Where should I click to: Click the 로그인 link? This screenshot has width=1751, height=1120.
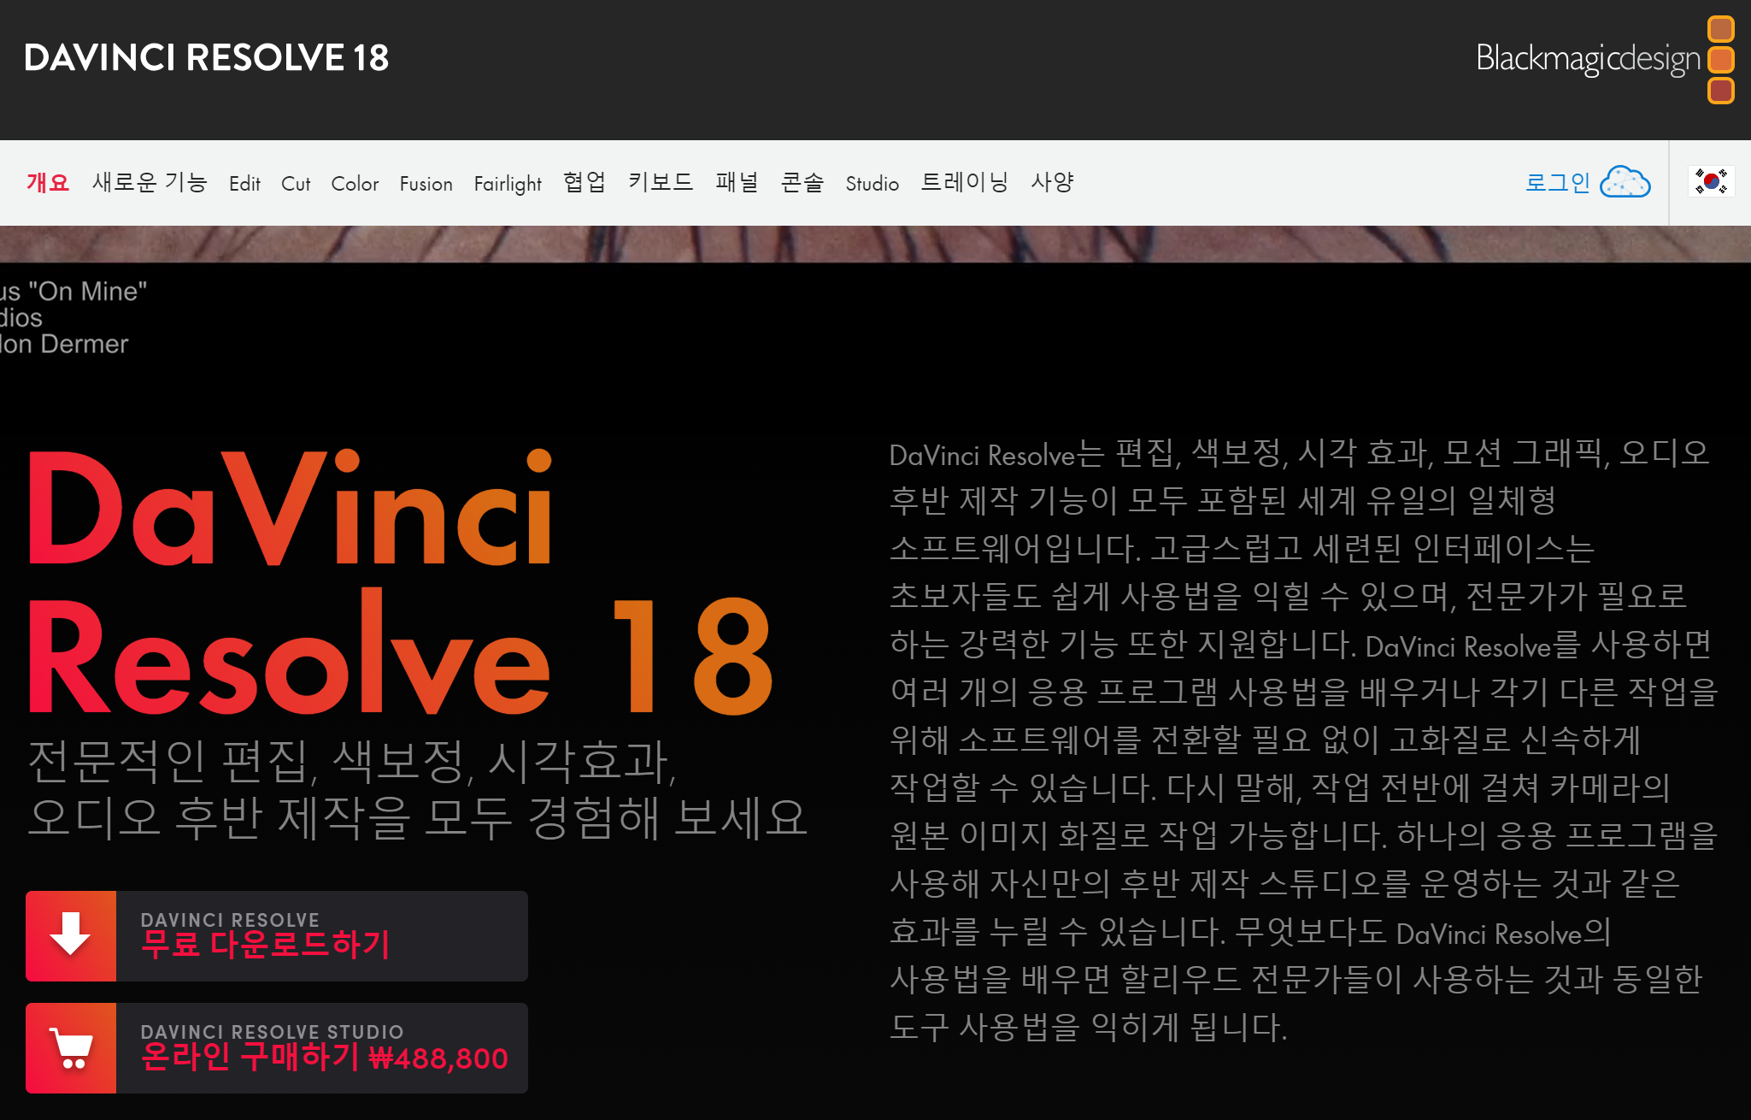click(x=1557, y=182)
